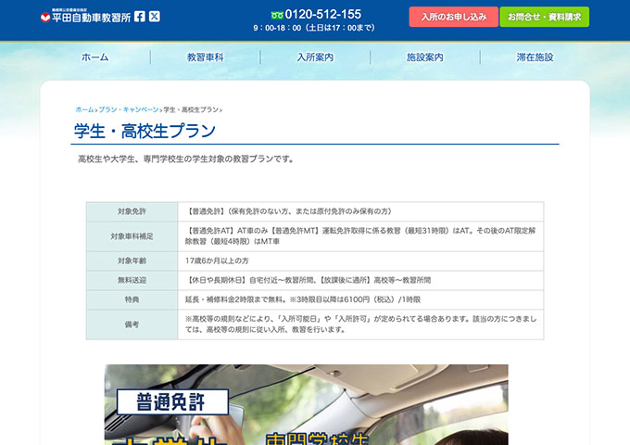Click the 対象年齢 table header cell

(132, 261)
